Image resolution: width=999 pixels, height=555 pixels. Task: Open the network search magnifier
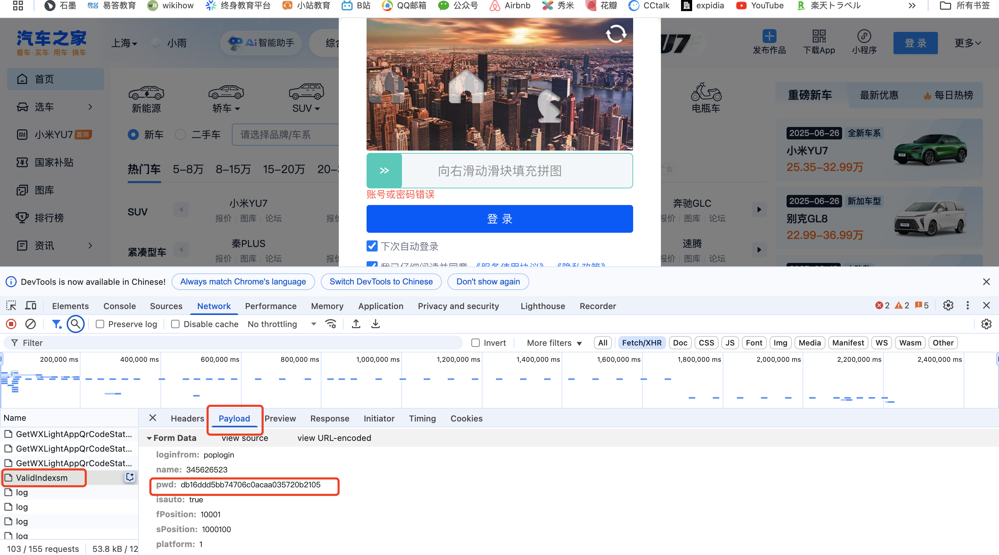[76, 324]
